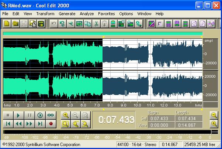The image size is (222, 149).
Task: Expand the Favorites menu
Action: click(x=106, y=14)
